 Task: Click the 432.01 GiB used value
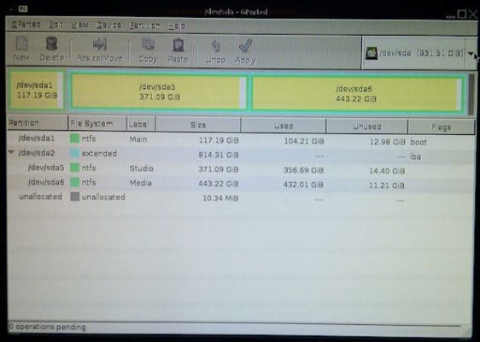point(303,185)
